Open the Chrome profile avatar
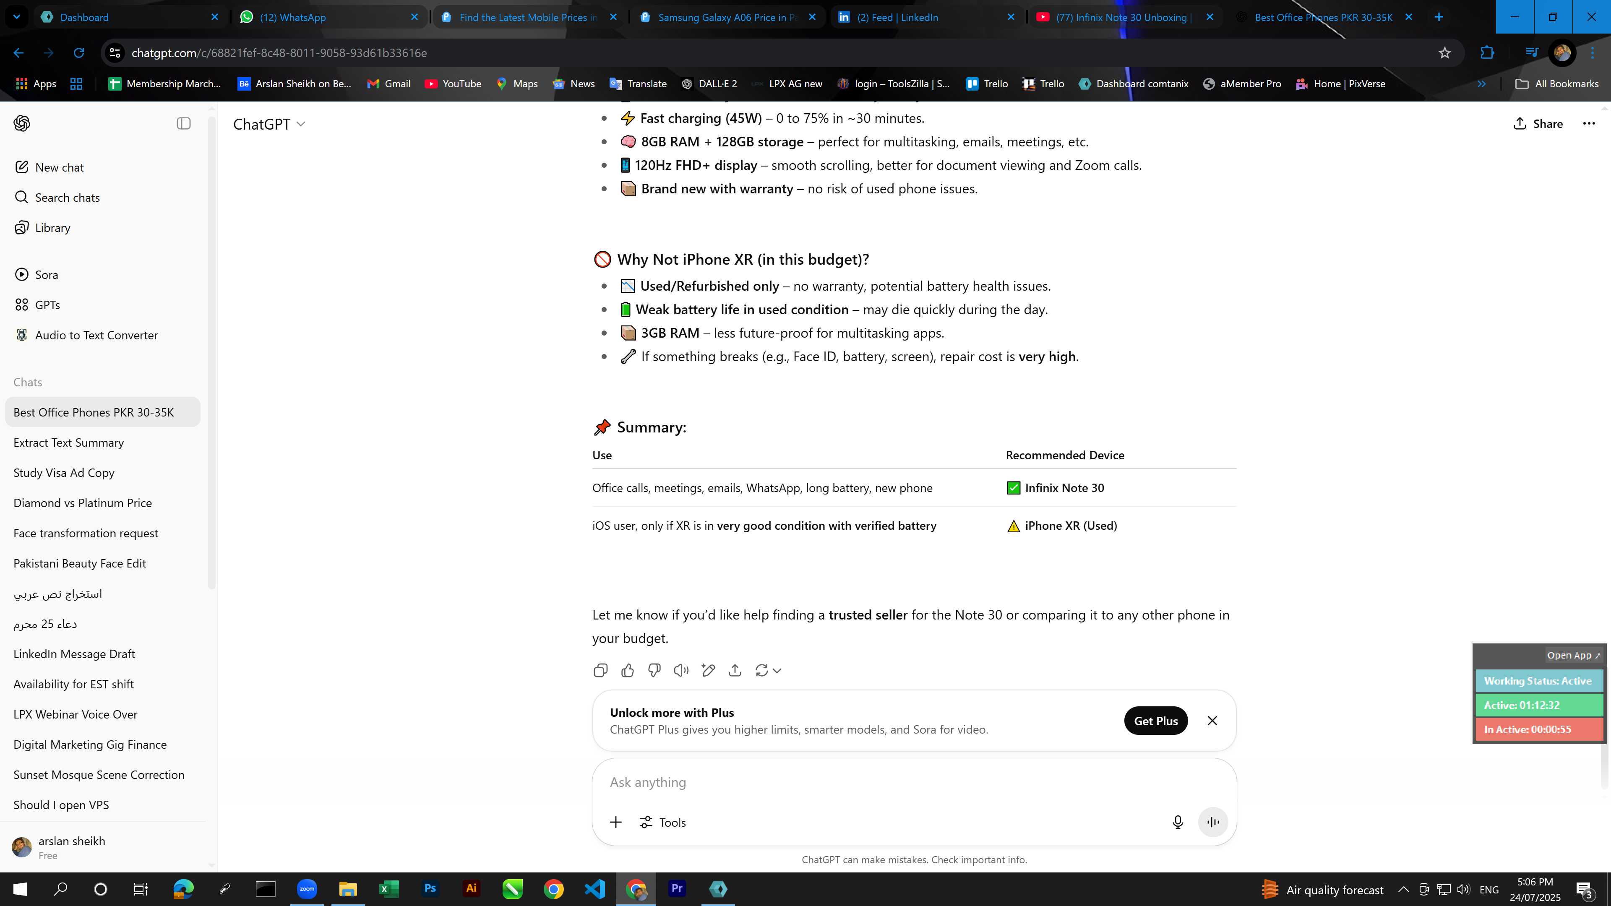Viewport: 1611px width, 906px height. [1562, 53]
